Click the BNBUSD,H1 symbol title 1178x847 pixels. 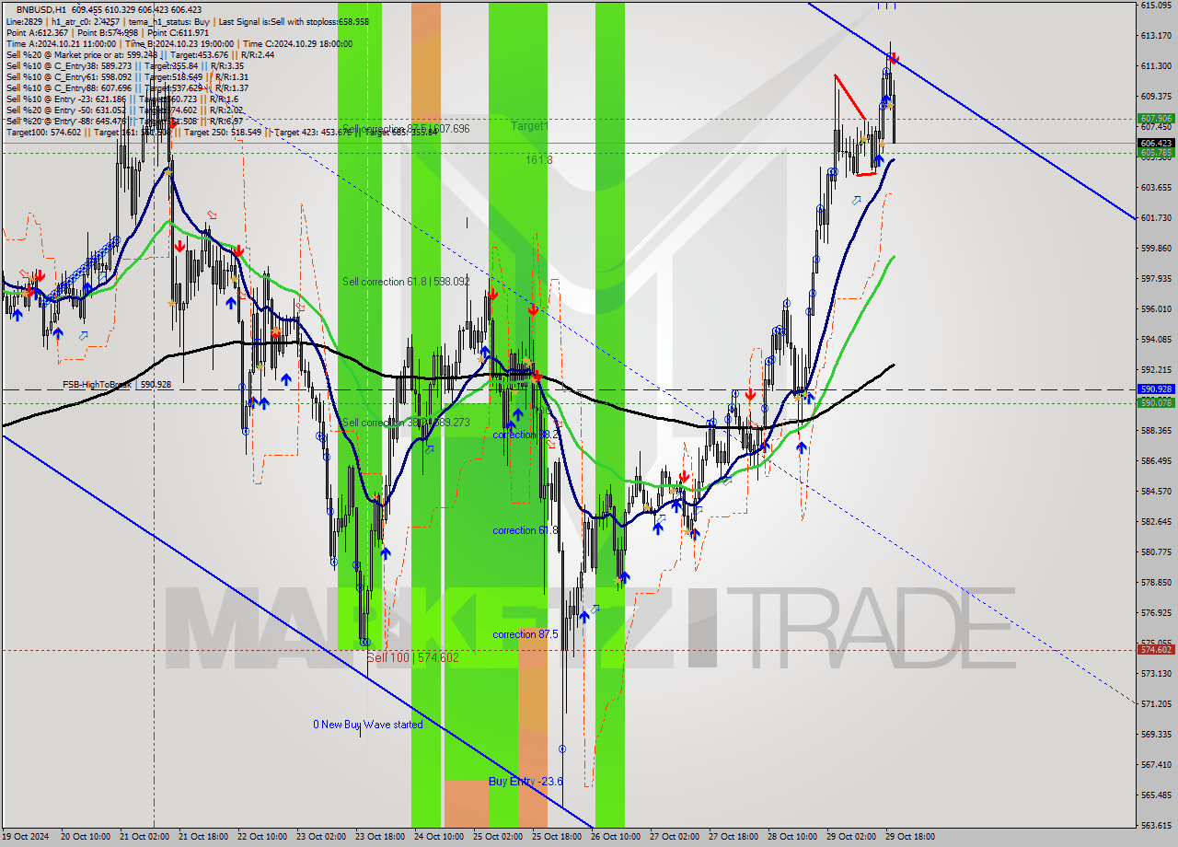point(40,10)
